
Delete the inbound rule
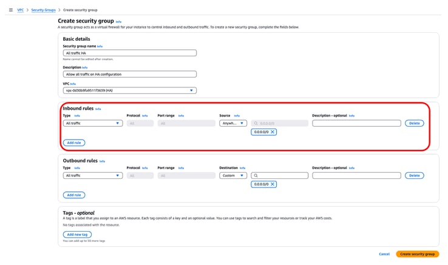[414, 123]
